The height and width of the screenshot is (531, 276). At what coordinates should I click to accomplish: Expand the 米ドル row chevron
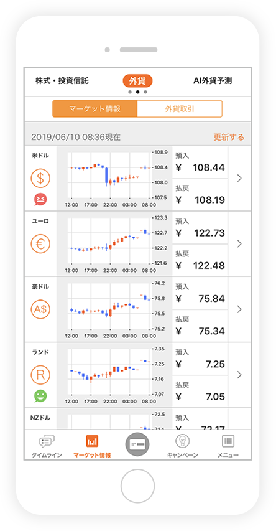pos(239,178)
